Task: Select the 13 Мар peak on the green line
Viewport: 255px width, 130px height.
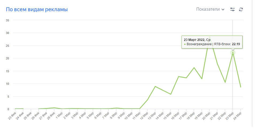Action: pyautogui.click(x=155, y=86)
